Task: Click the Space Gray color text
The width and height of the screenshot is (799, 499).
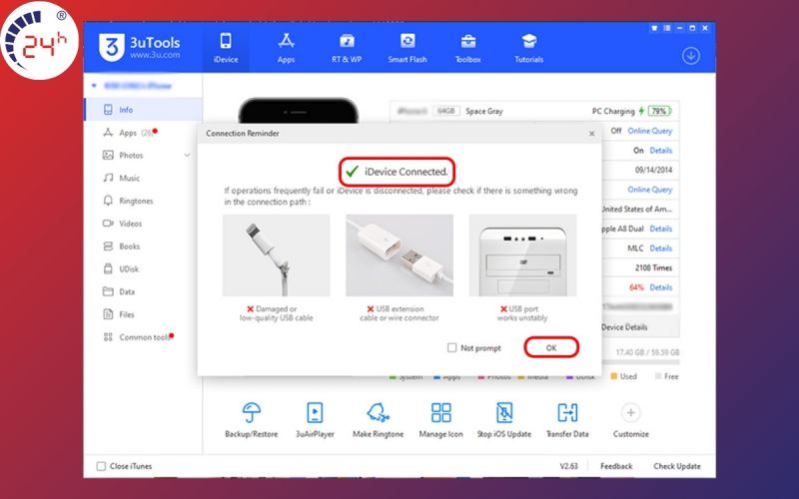Action: point(484,111)
